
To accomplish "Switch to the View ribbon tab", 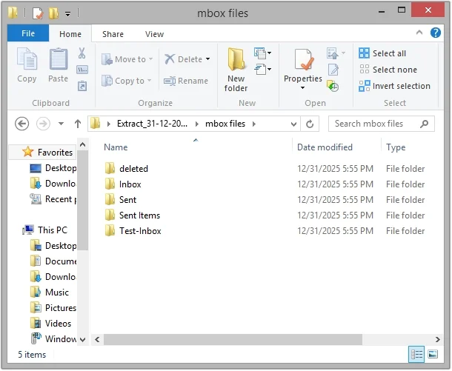I will (155, 34).
